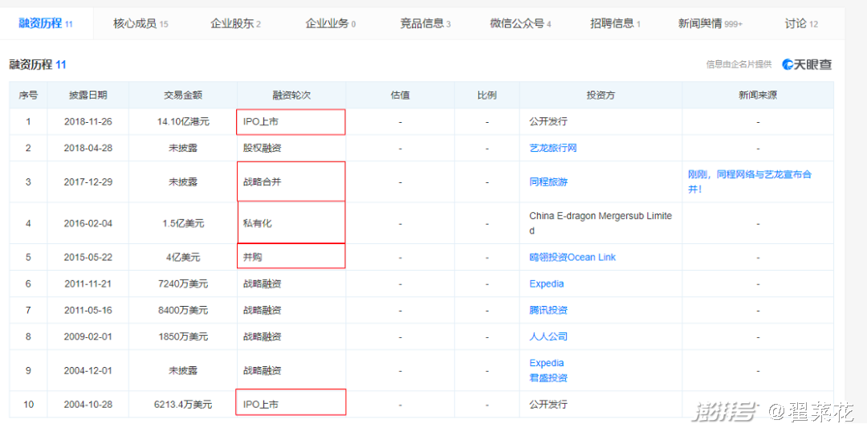The image size is (867, 428).
Task: Click the 天眼查 logo
Action: click(x=807, y=64)
